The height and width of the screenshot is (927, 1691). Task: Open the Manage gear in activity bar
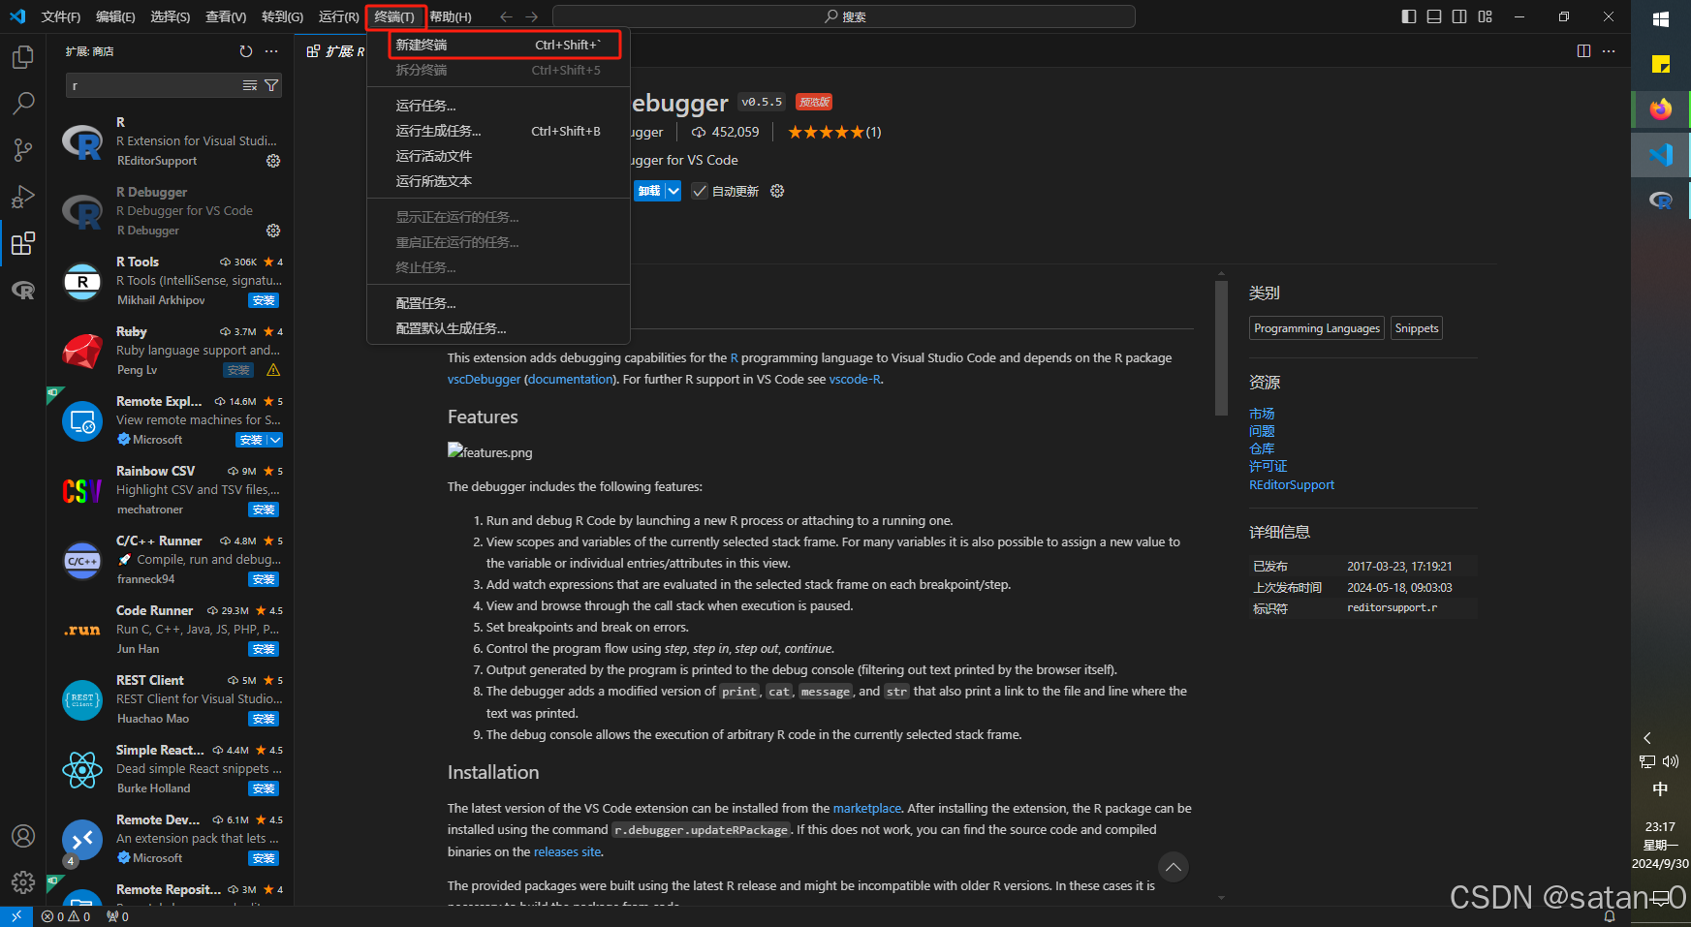pyautogui.click(x=23, y=882)
